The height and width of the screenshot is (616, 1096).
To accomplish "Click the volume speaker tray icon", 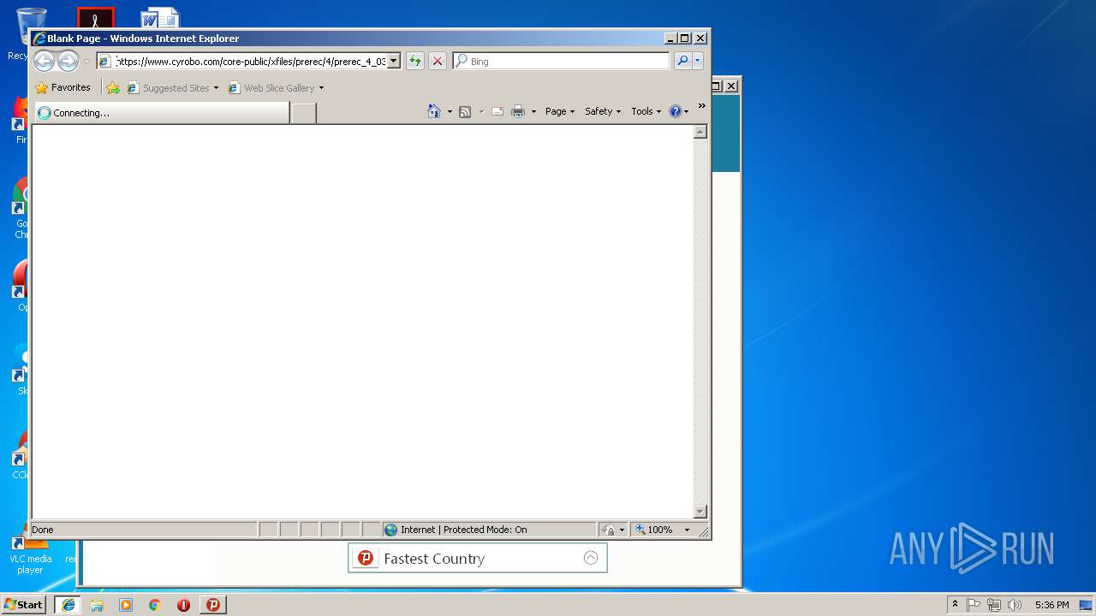I will (1015, 604).
